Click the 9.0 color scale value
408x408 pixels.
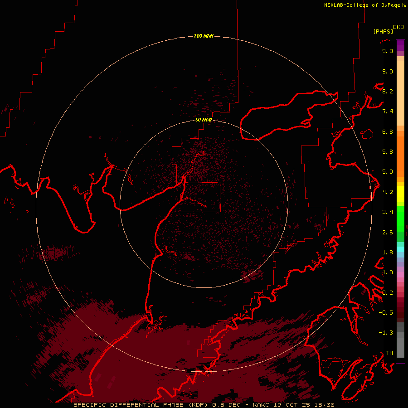(x=388, y=71)
